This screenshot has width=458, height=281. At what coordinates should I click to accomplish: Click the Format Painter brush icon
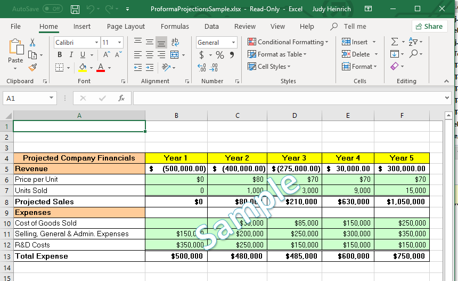[32, 67]
